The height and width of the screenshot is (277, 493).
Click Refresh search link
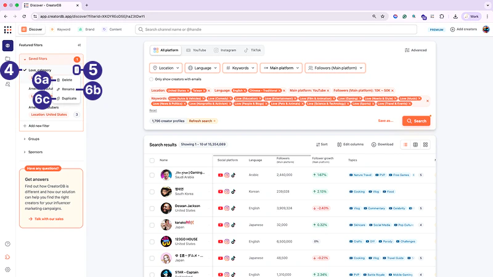[x=202, y=121]
